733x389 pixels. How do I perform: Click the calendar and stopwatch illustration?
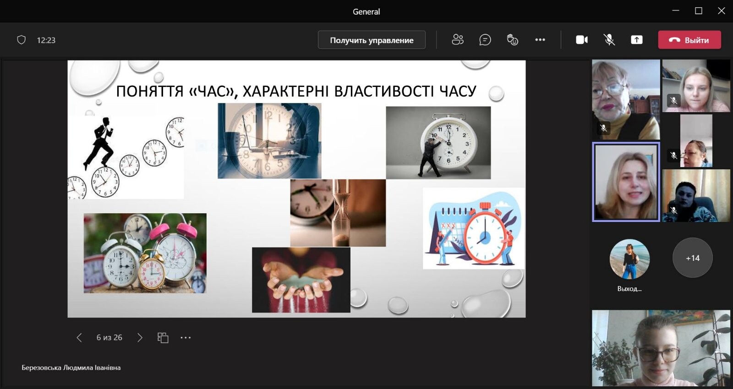tap(474, 228)
